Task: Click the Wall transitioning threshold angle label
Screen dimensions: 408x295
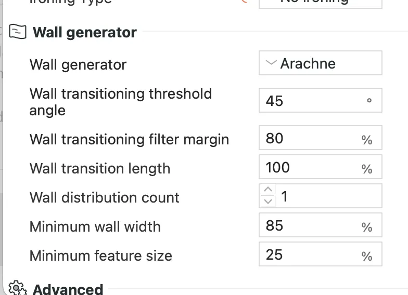Action: (x=121, y=102)
